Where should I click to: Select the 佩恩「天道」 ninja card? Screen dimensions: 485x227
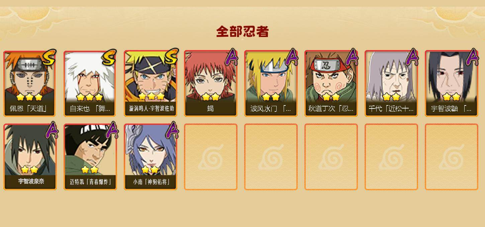30,83
